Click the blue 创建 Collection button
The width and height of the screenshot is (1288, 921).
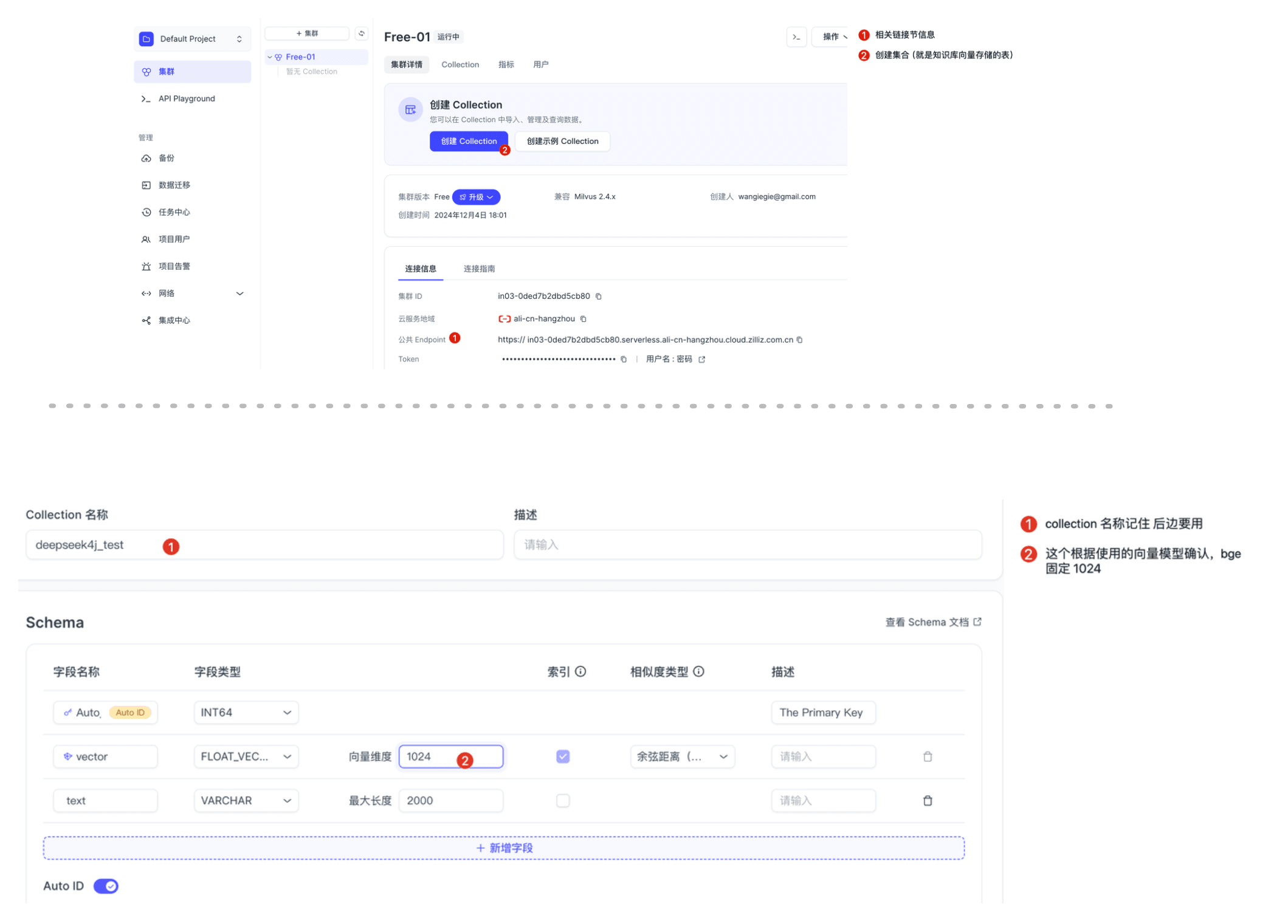pos(469,141)
